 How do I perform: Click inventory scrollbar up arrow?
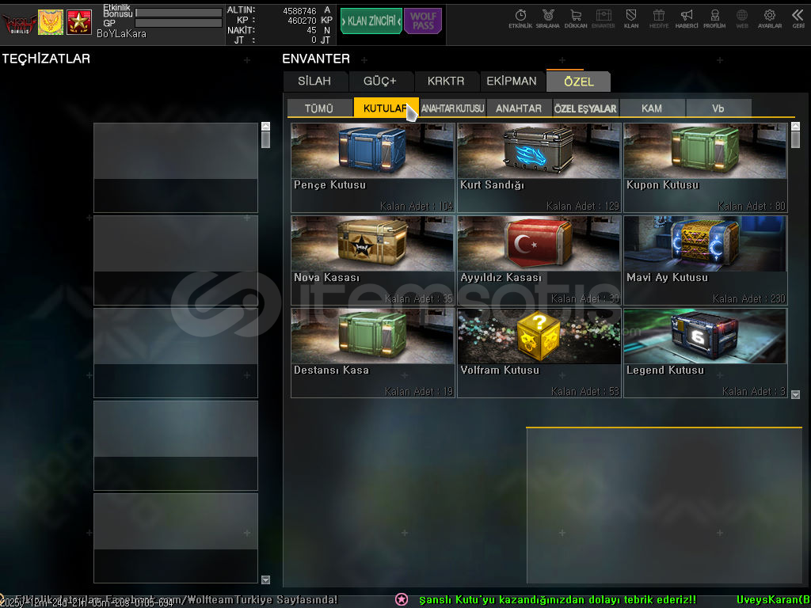pos(795,126)
